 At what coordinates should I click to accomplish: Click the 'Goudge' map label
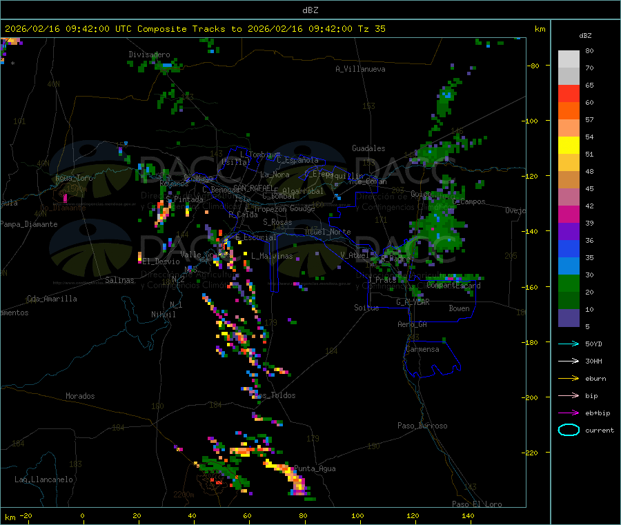click(302, 208)
